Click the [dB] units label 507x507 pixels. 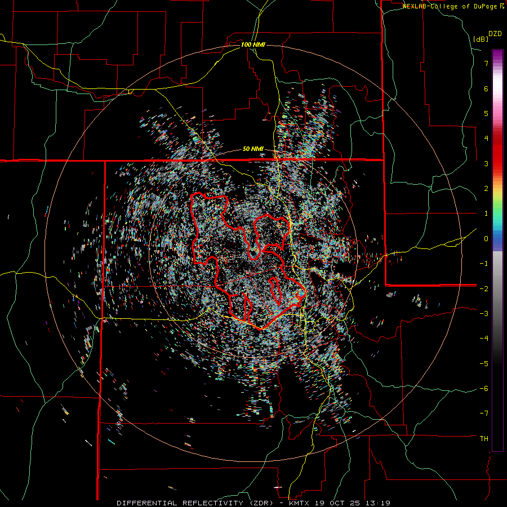481,39
